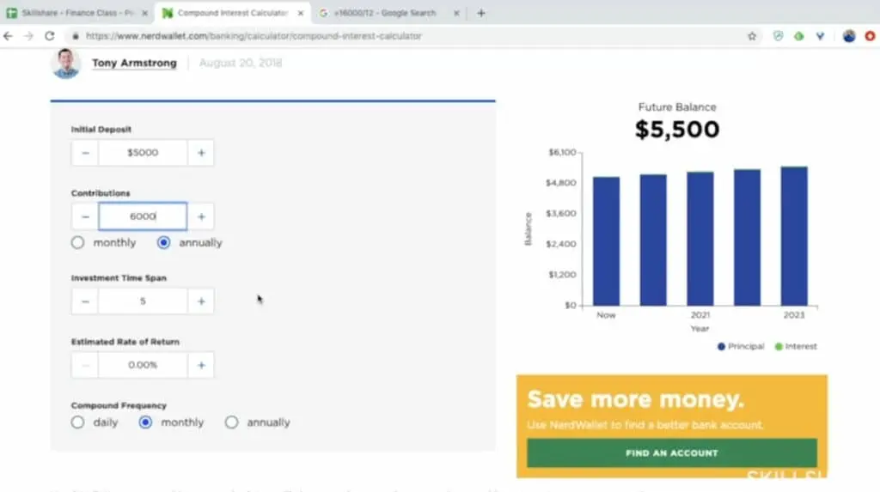880x492 pixels.
Task: Click the $5,500 future balance value
Action: click(x=677, y=130)
